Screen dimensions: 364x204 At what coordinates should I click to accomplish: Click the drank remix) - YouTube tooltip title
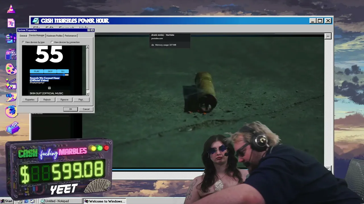pyautogui.click(x=163, y=35)
